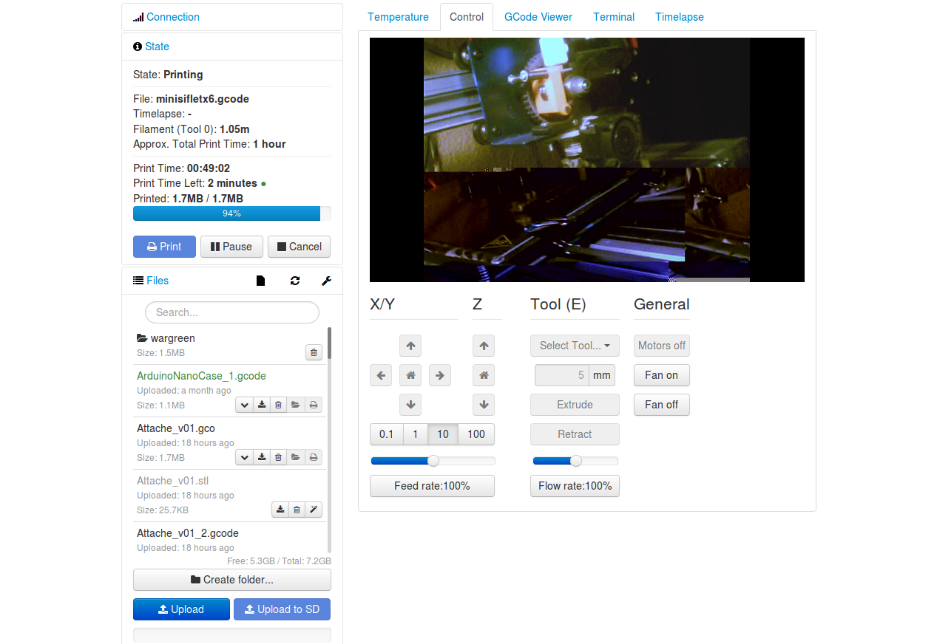Click the Motors off button

pos(661,346)
